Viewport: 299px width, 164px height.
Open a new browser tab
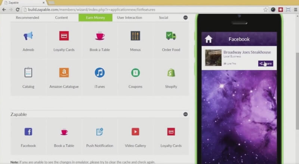click(52, 3)
